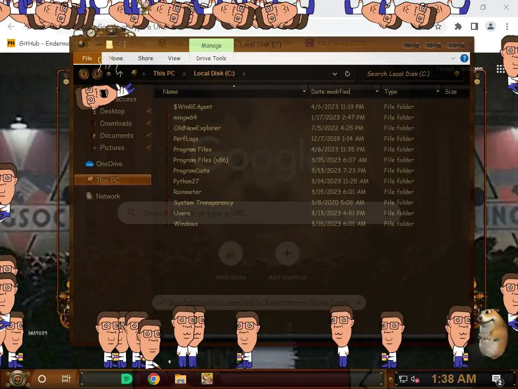This screenshot has height=389, width=518.
Task: Open the Share ribbon tab
Action: 145,58
